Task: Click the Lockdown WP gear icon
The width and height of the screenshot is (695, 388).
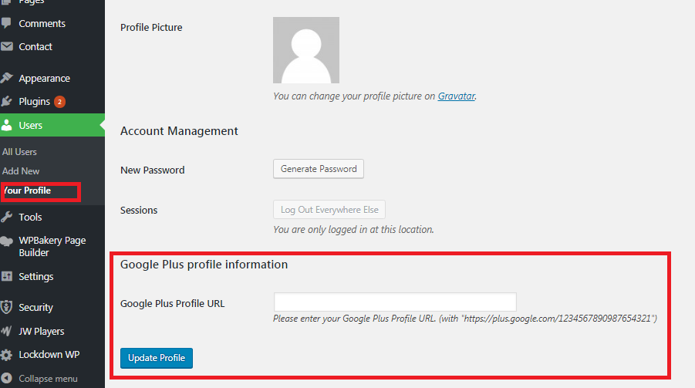Action: point(7,355)
